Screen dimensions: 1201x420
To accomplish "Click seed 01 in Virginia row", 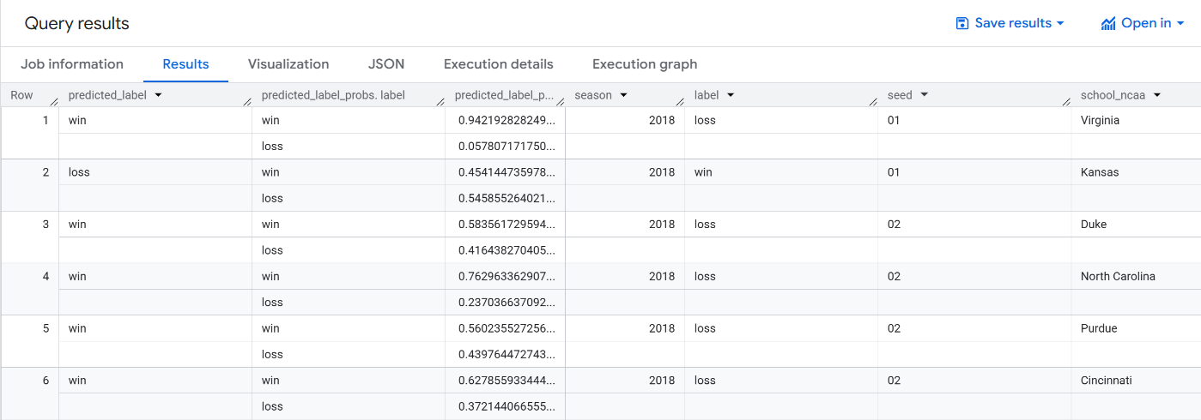I will (x=894, y=121).
